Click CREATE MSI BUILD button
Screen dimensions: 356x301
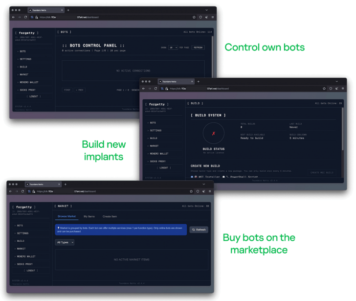pyautogui.click(x=321, y=173)
